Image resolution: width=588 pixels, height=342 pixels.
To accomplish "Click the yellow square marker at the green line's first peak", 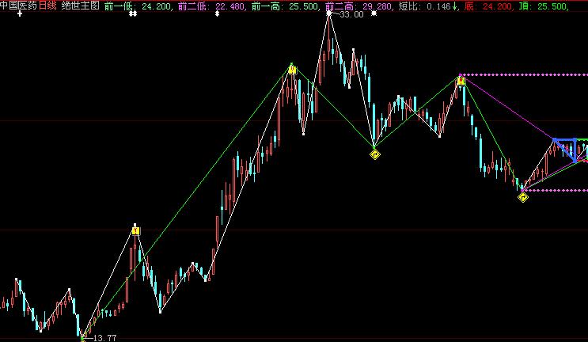I will tap(292, 70).
